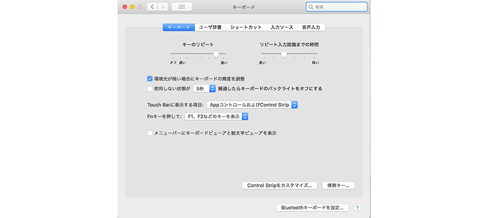This screenshot has height=218, width=488.
Task: Open help with the question mark button
Action: [357, 208]
